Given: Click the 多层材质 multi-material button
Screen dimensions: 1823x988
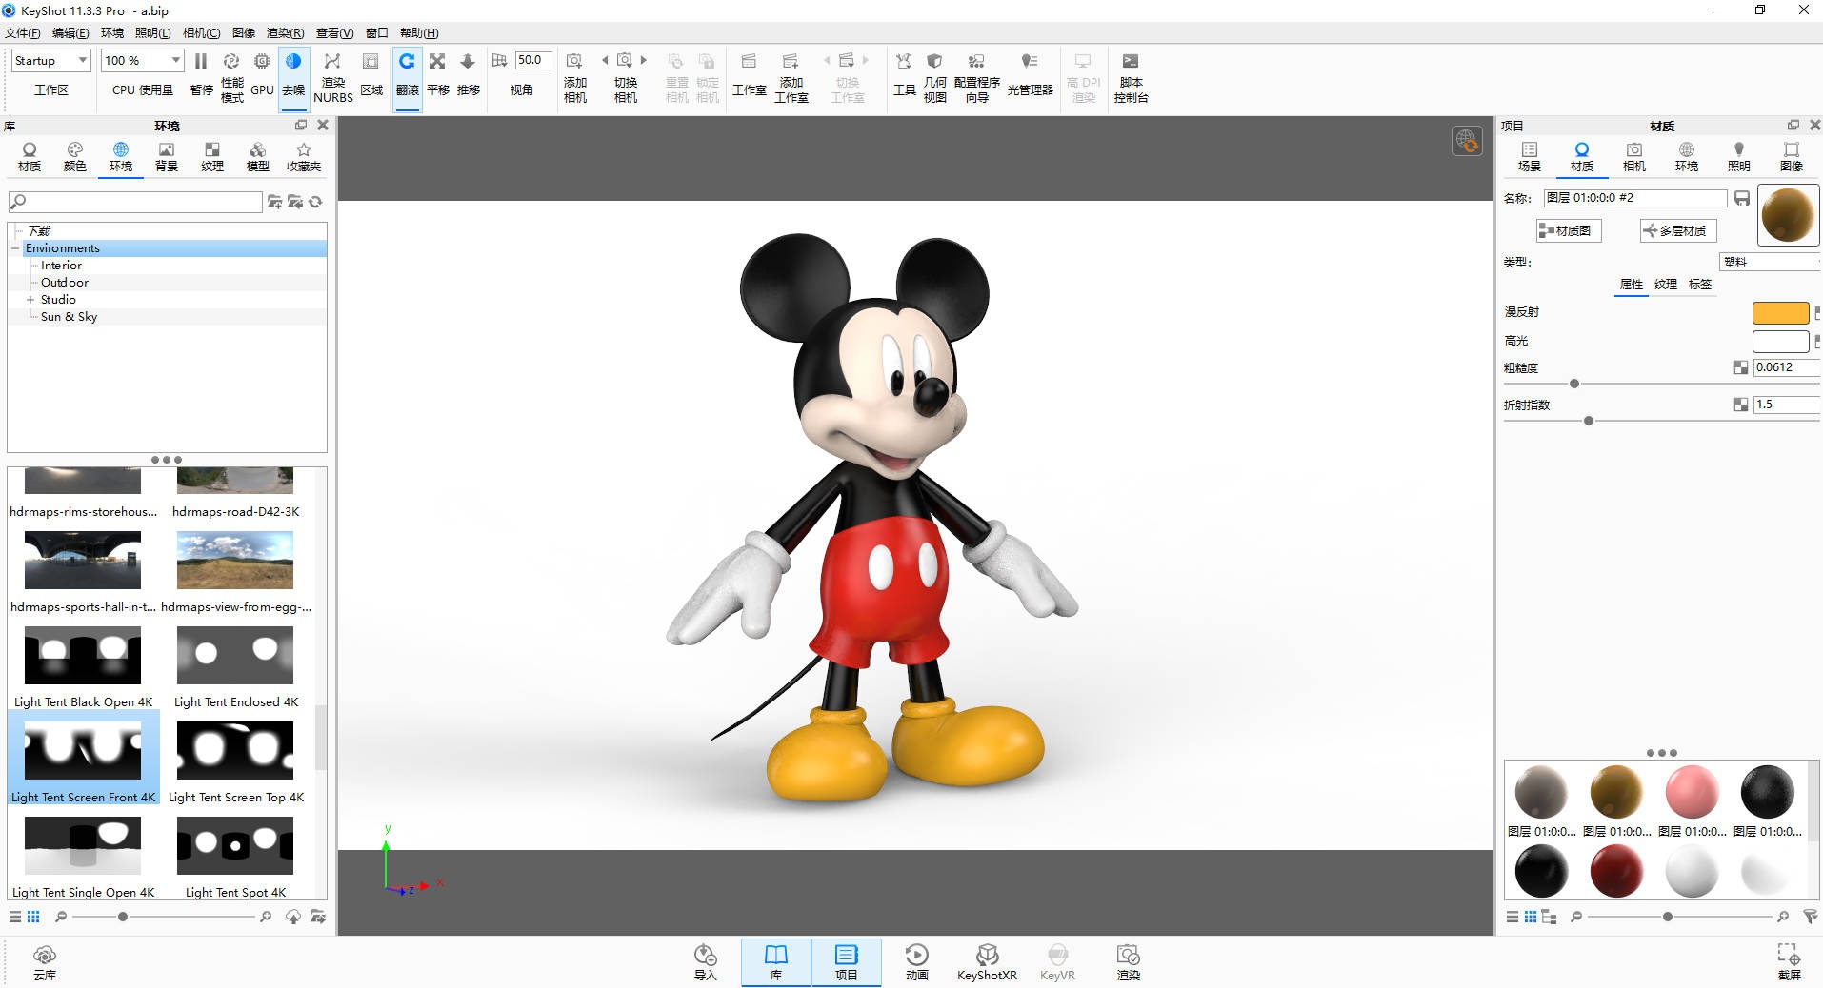Looking at the screenshot, I should [1677, 230].
